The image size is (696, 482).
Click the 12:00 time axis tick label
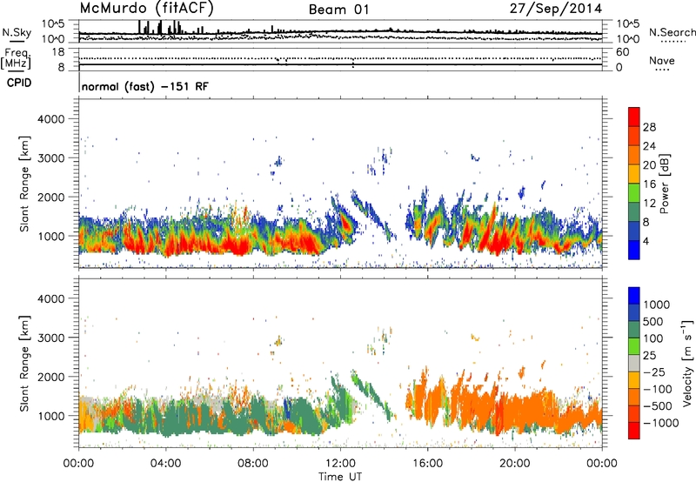click(340, 464)
